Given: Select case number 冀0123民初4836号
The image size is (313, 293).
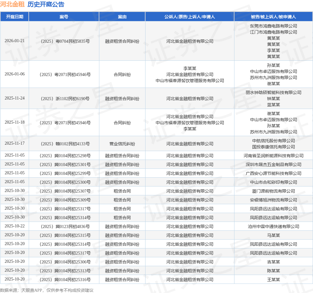Looking at the screenshot, I should (x=65, y=227).
